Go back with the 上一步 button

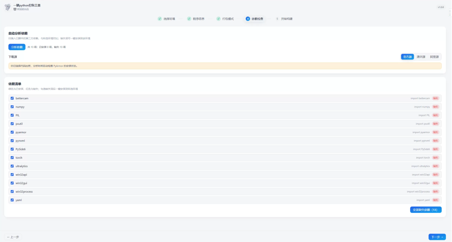coord(13,237)
